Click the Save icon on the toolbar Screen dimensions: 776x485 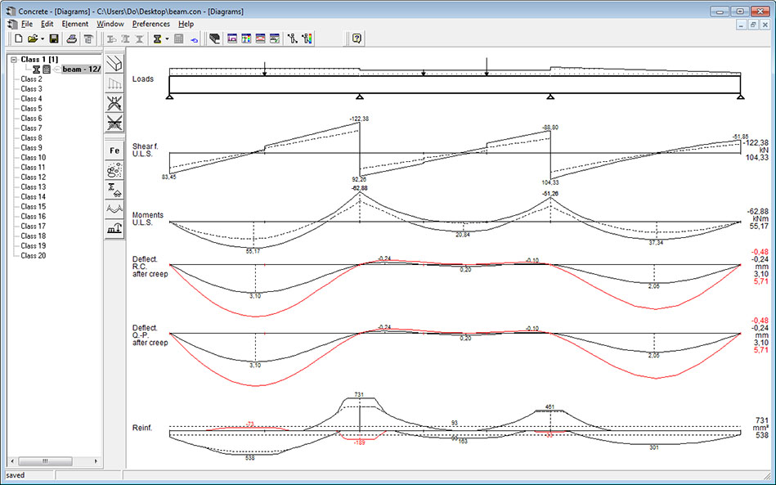click(52, 38)
